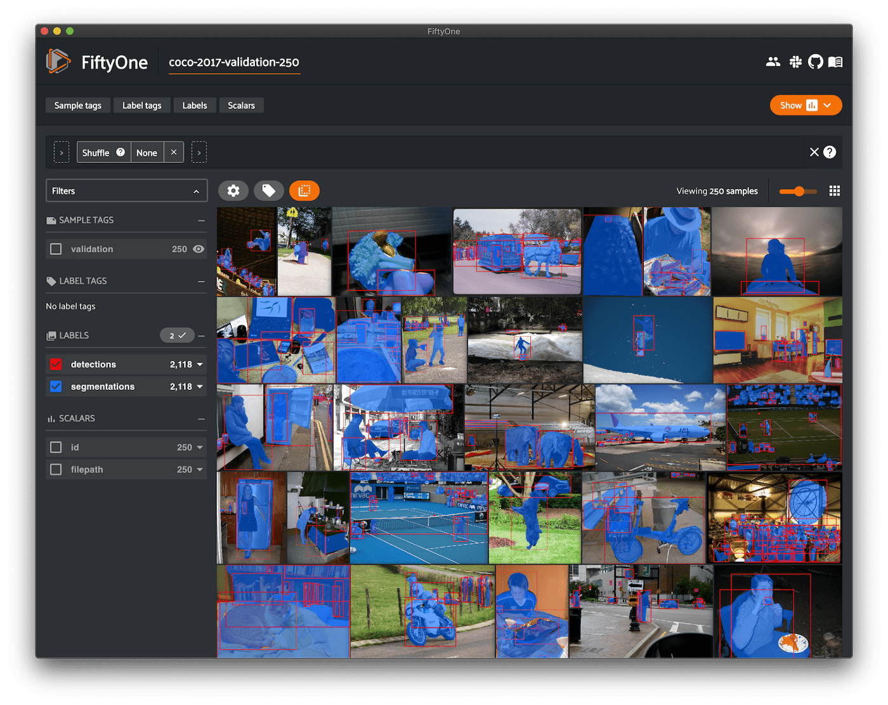The height and width of the screenshot is (705, 888).
Task: Click the segmentations count 2,118
Action: click(x=181, y=387)
